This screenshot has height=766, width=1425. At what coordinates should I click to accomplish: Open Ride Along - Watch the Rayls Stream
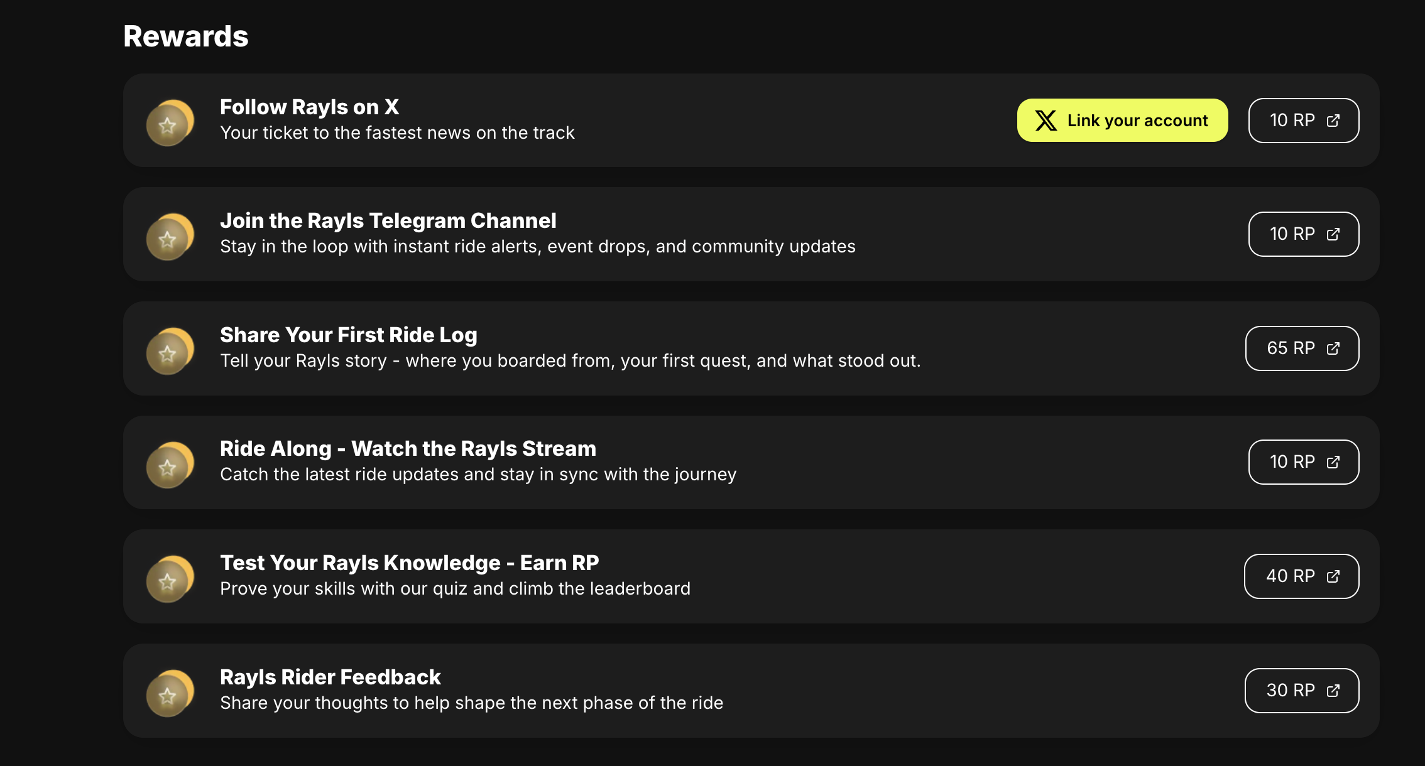point(408,449)
